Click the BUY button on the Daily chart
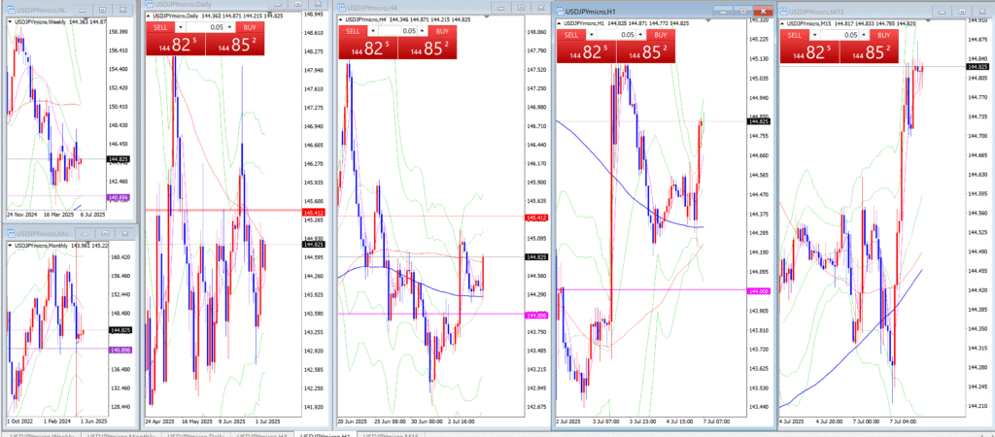Screen dimensions: 995x437 pyautogui.click(x=250, y=27)
